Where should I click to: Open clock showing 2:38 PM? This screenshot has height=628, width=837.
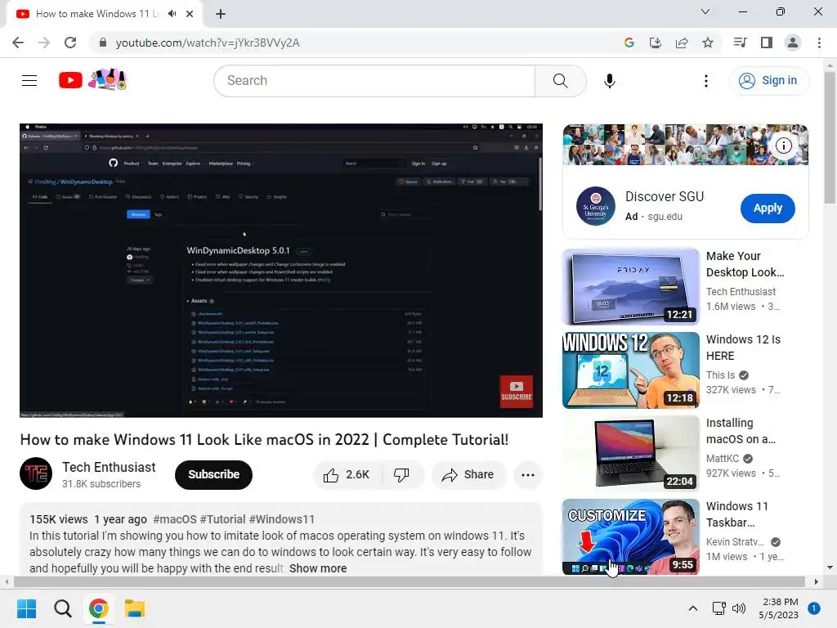click(779, 608)
